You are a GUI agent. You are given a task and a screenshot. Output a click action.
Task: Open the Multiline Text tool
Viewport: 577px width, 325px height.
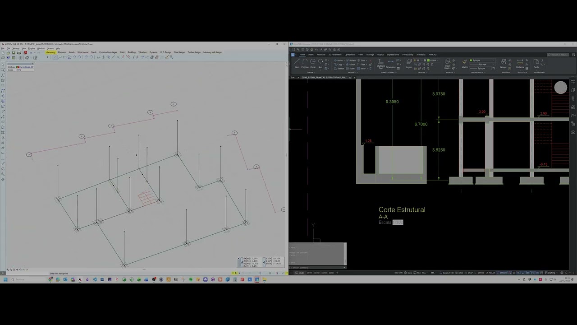coord(380,64)
